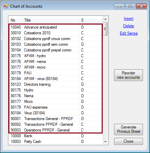Select account 30179 PAU
This screenshot has width=150, height=153.
point(56,73)
